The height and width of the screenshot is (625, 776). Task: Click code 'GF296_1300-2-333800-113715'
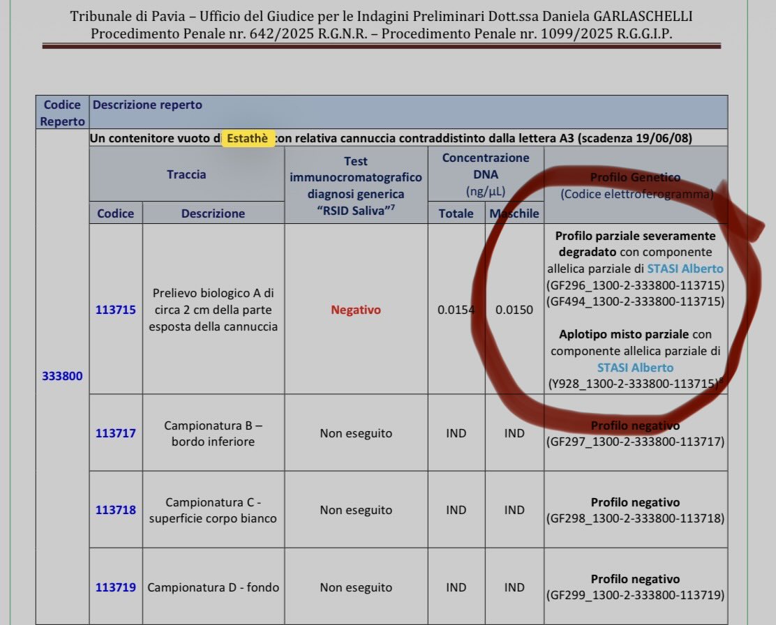[x=636, y=285]
